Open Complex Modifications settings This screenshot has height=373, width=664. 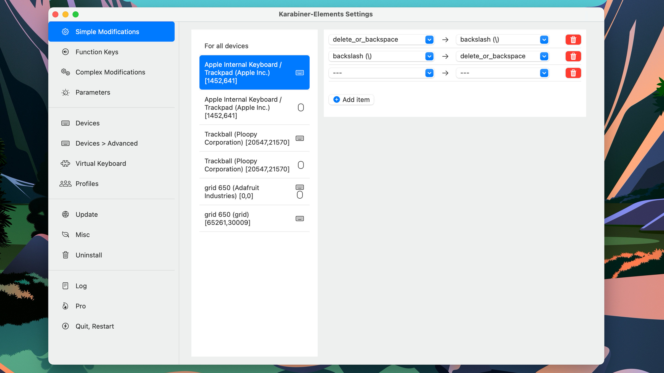click(110, 72)
